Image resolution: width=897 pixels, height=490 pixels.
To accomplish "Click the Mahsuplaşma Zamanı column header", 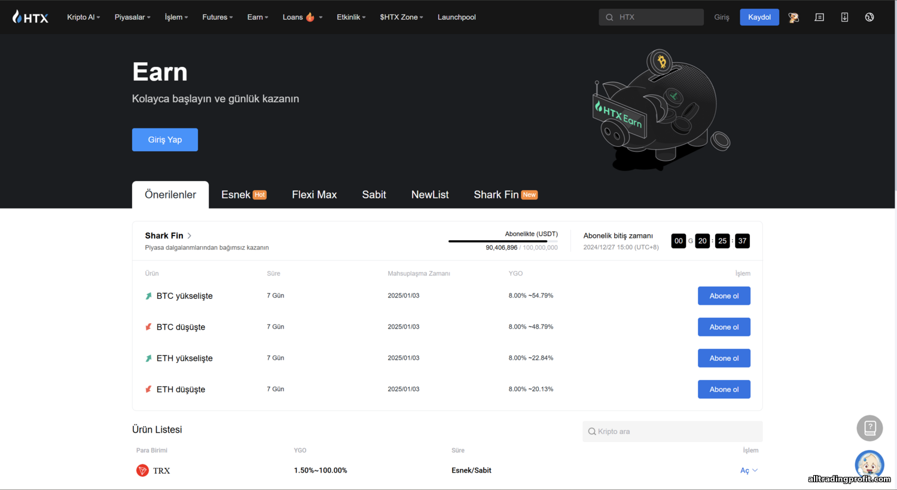I will point(419,274).
